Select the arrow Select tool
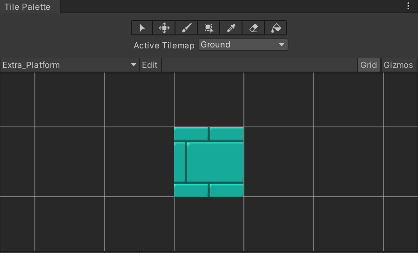The width and height of the screenshot is (418, 253). 142,28
